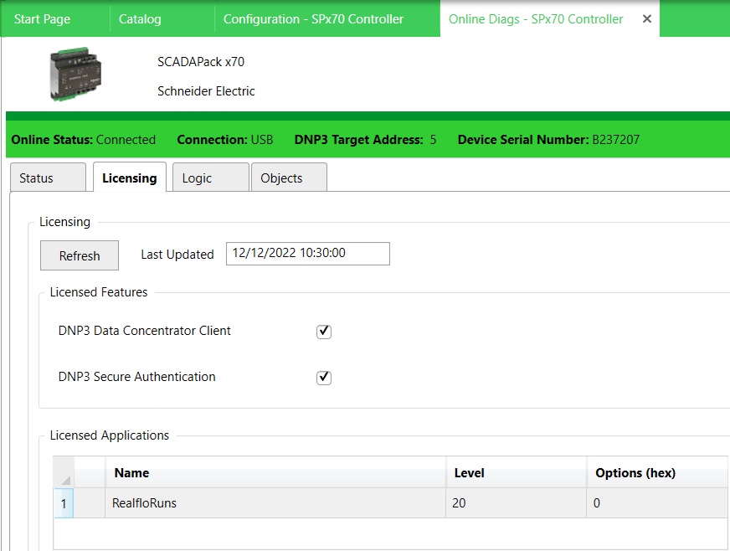Select row 1 header in applications table
Image resolution: width=730 pixels, height=551 pixels.
click(x=64, y=503)
